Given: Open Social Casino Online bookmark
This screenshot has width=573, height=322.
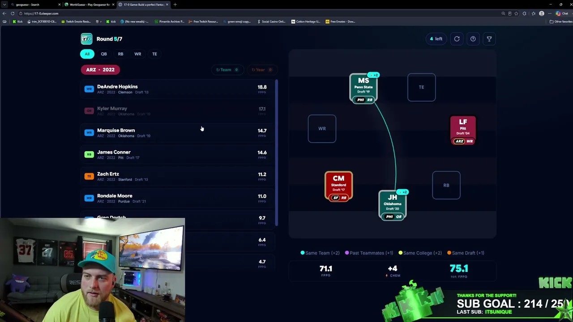Looking at the screenshot, I should point(271,21).
